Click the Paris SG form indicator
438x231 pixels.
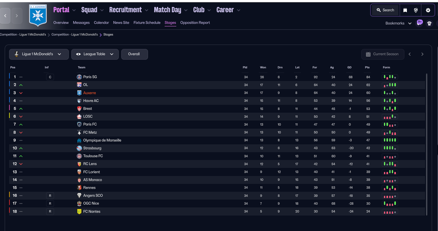click(390, 77)
